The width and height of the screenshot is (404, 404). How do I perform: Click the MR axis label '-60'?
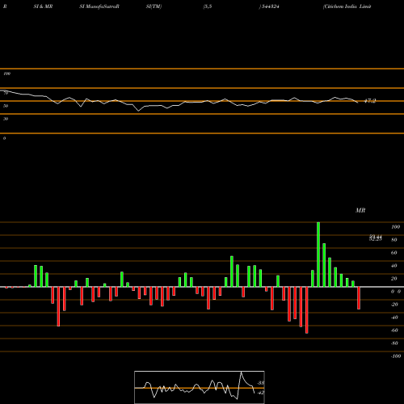point(394,330)
